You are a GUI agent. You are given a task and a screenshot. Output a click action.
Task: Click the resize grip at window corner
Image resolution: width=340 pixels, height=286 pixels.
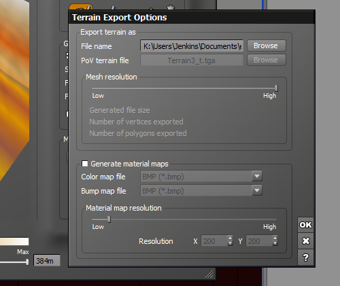[x=209, y=274]
